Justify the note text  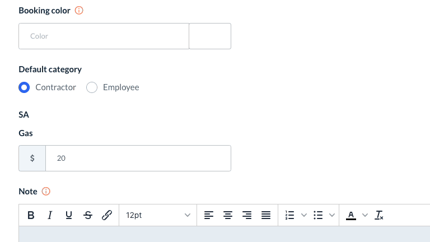(266, 215)
